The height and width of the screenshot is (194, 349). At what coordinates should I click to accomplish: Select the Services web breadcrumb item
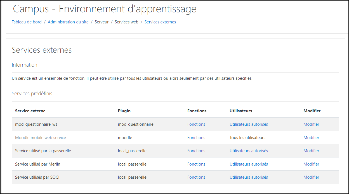coord(126,22)
